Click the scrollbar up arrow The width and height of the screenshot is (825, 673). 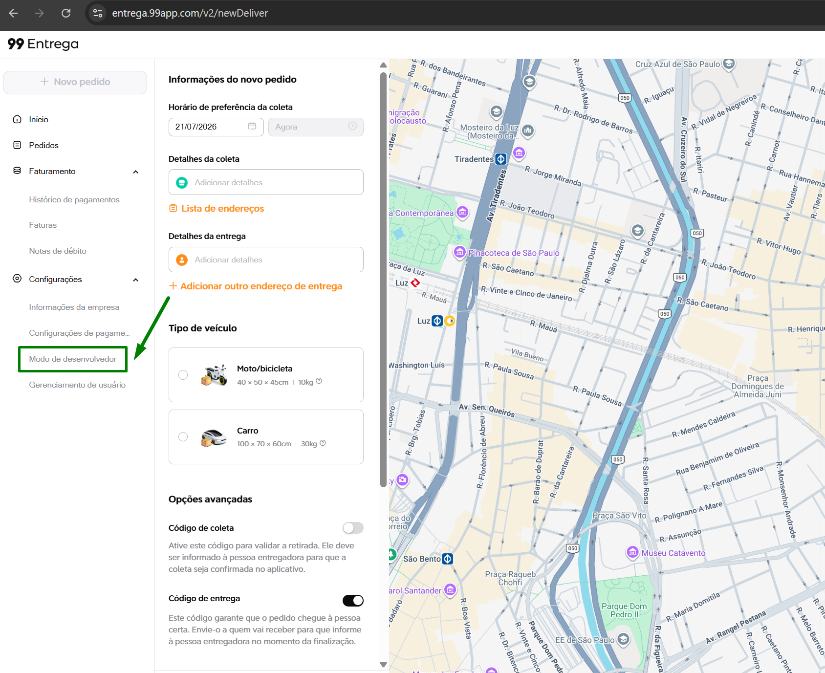point(383,65)
